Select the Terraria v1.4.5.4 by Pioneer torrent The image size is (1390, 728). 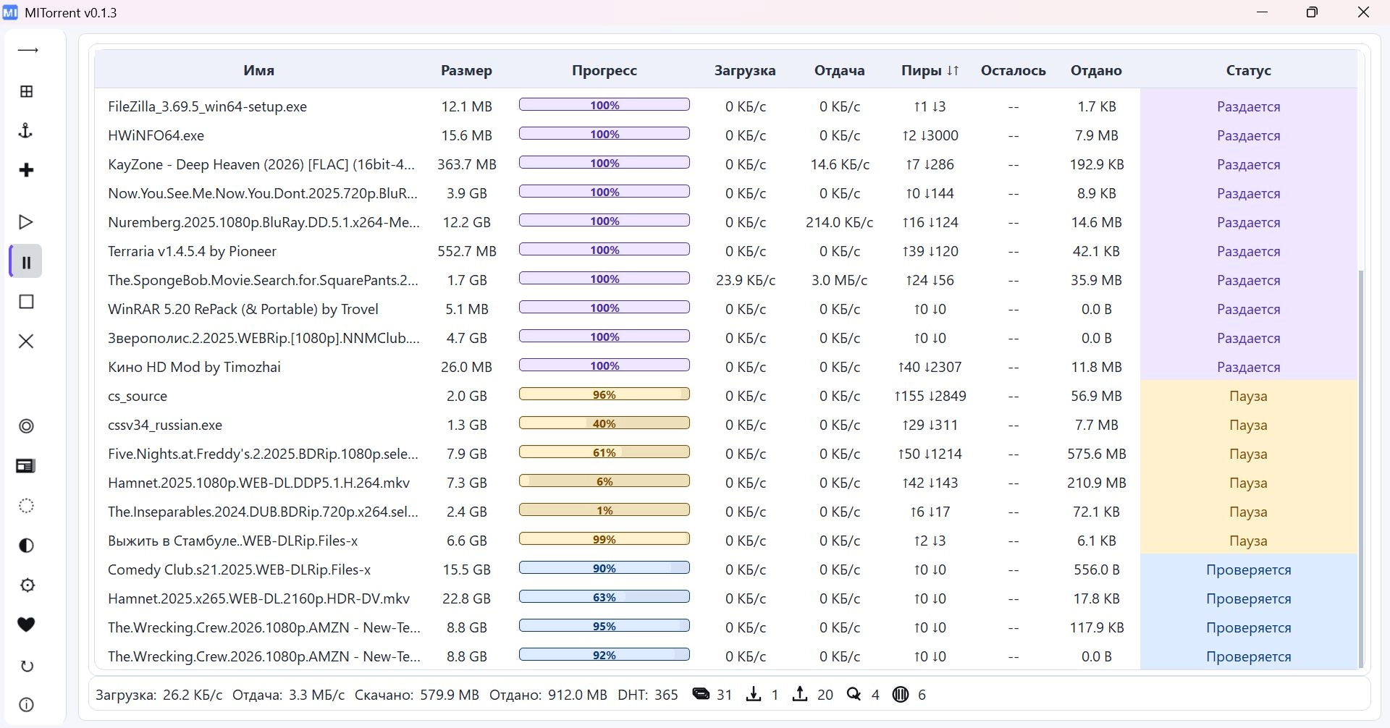(x=192, y=251)
